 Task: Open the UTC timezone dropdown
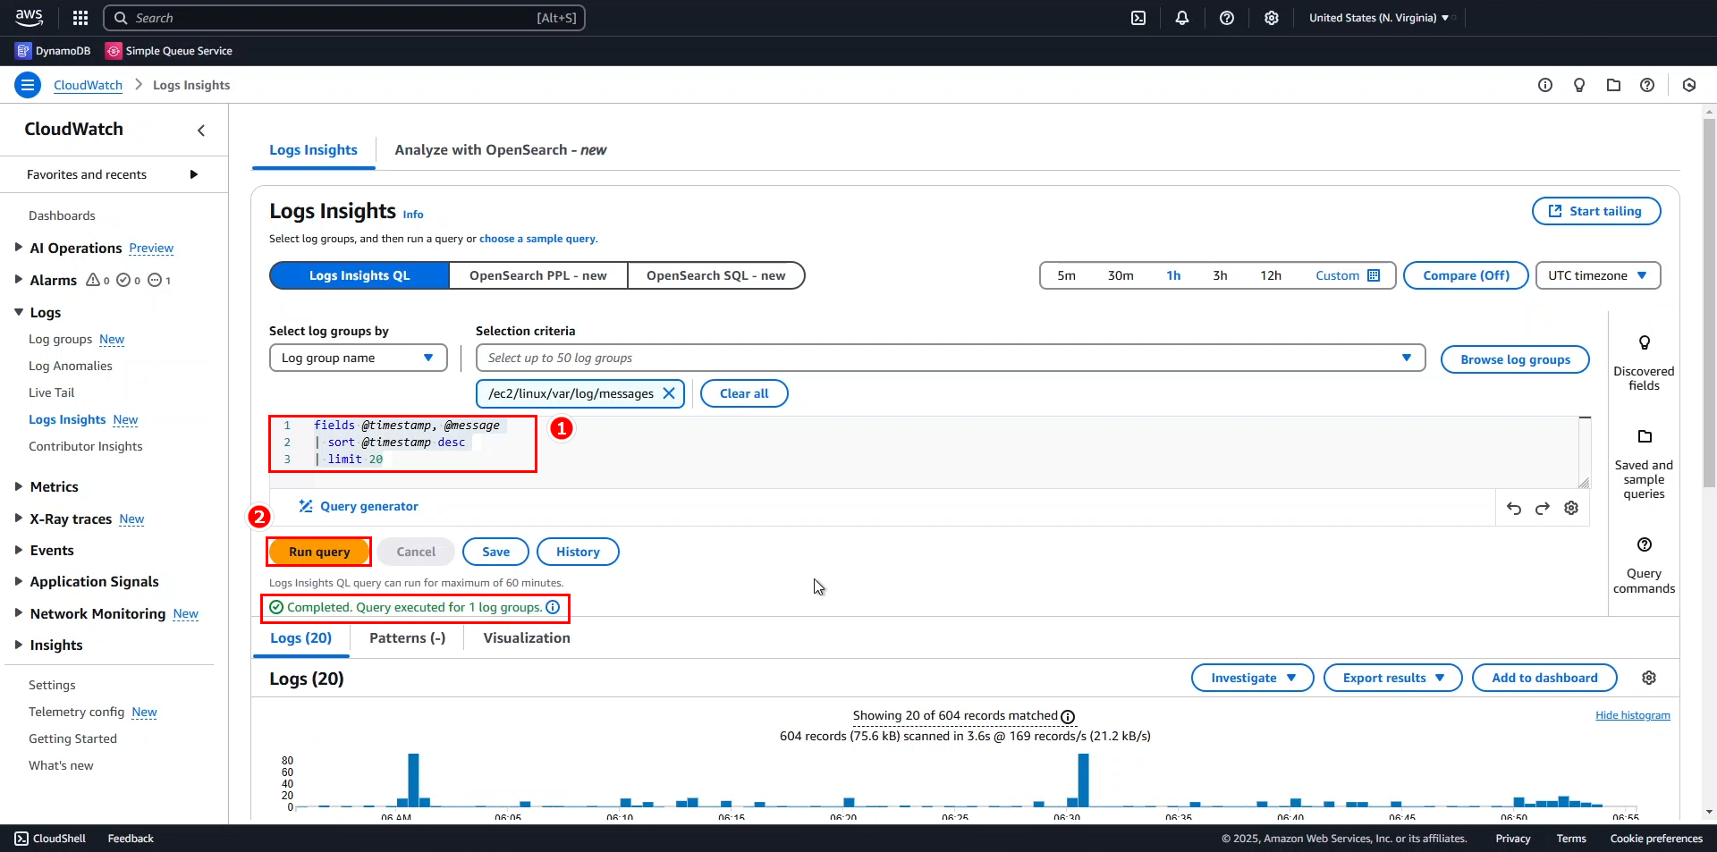click(x=1597, y=275)
